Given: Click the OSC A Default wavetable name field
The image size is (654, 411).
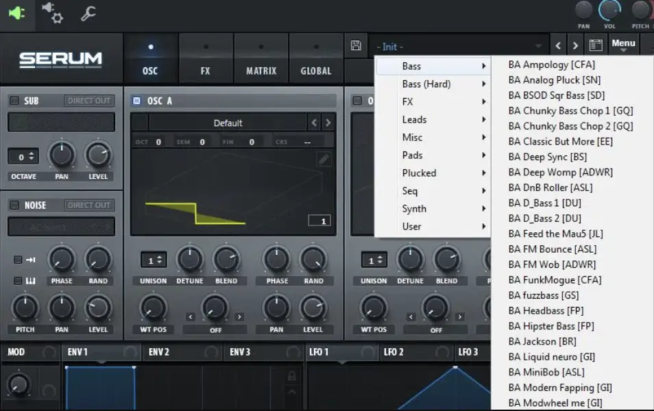Looking at the screenshot, I should click(228, 123).
